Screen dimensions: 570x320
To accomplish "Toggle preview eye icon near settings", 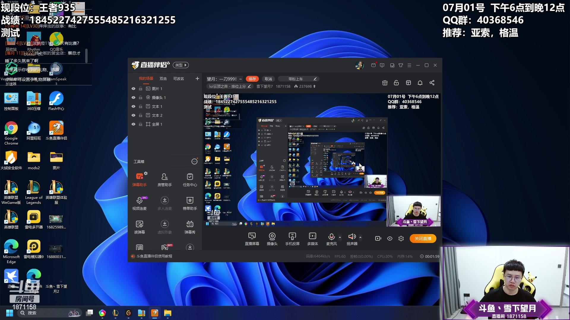I will (x=390, y=239).
